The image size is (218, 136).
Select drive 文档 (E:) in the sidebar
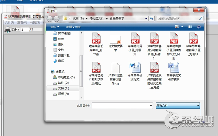coord(61,88)
